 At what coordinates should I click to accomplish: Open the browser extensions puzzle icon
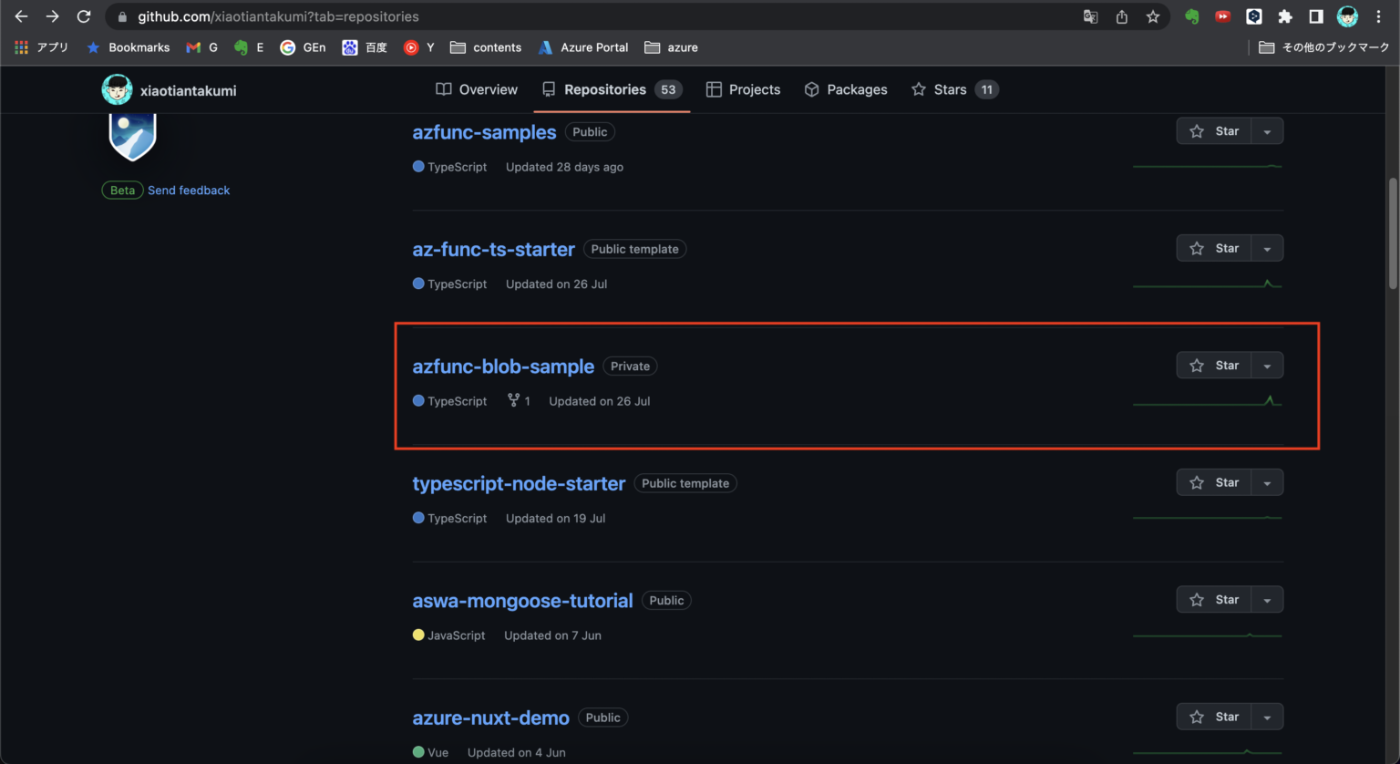(x=1285, y=16)
